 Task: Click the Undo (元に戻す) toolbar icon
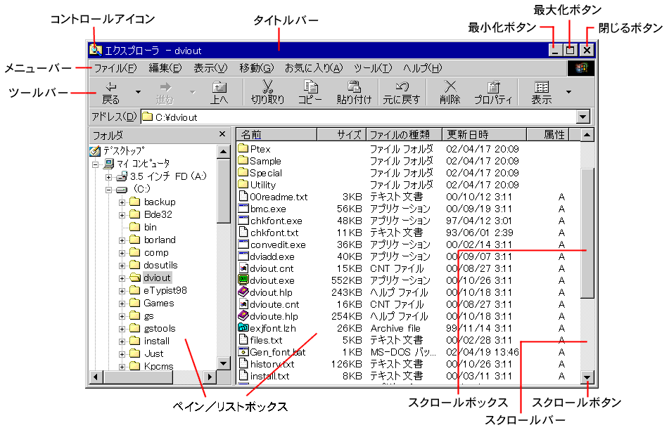click(402, 86)
